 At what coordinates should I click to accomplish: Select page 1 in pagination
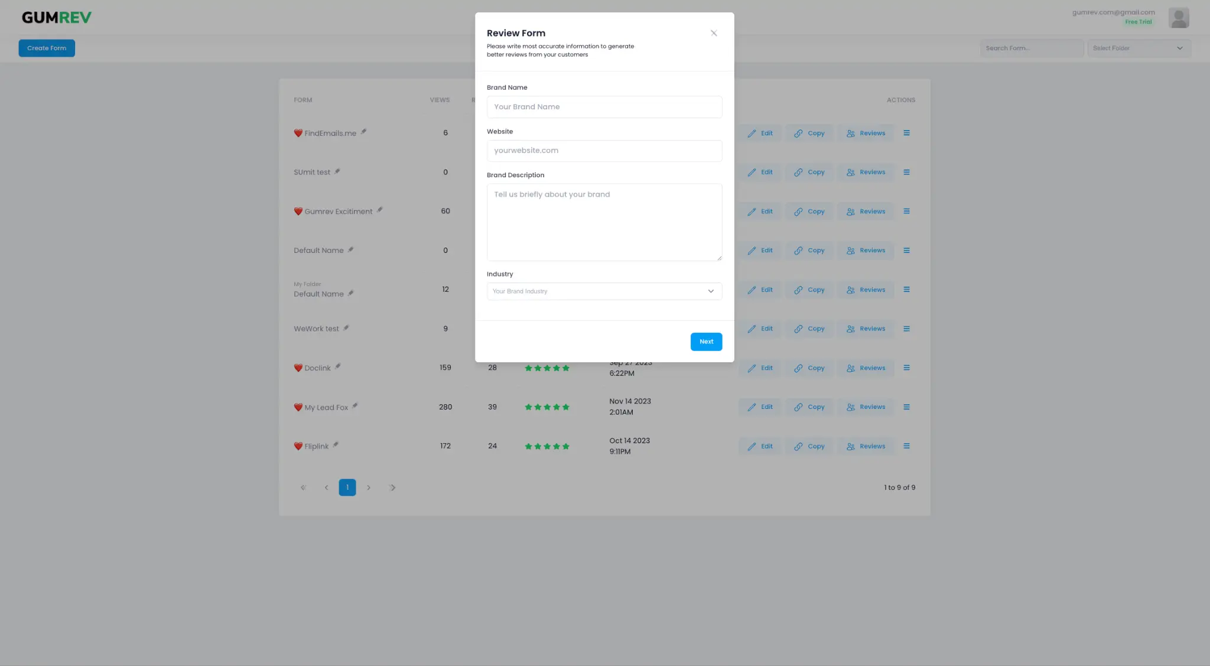pyautogui.click(x=347, y=488)
